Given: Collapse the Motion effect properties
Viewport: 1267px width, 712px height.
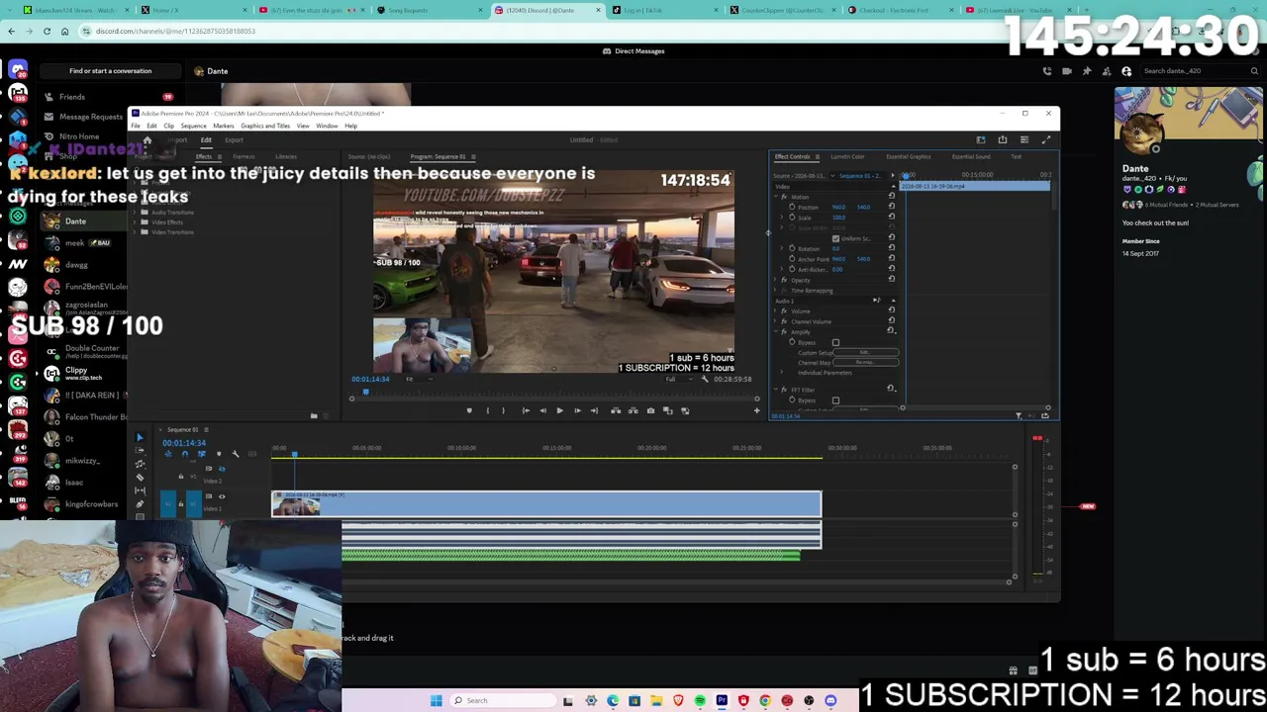Looking at the screenshot, I should click(x=777, y=197).
